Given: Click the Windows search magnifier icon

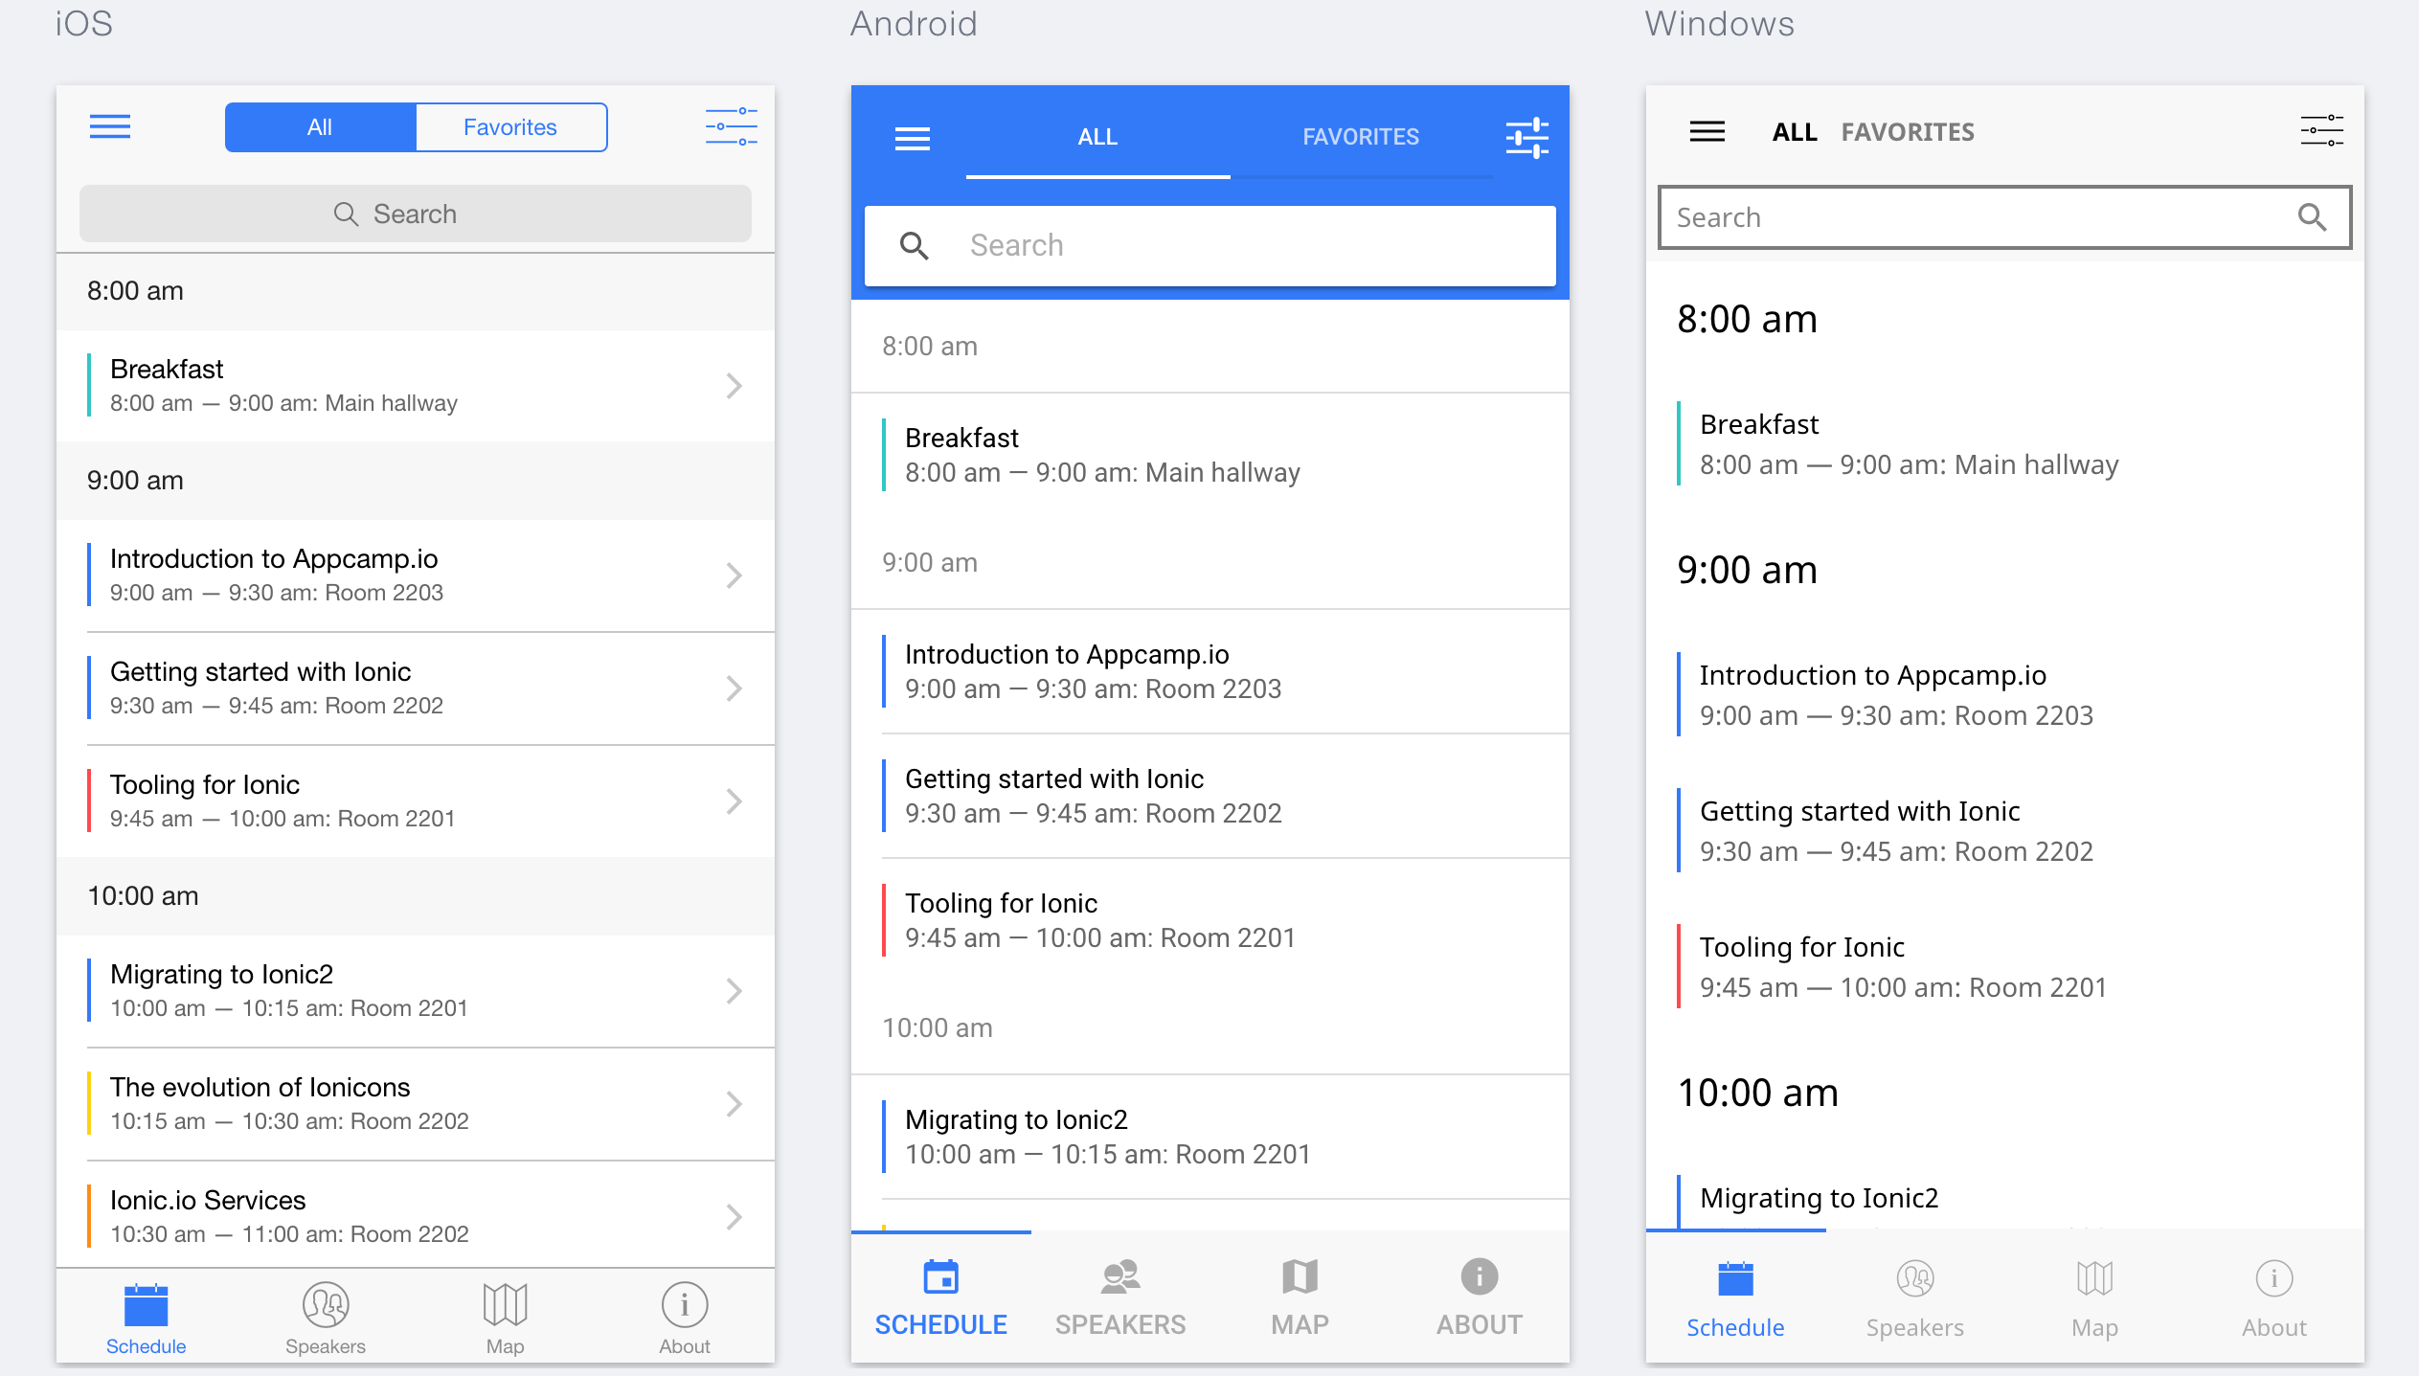Looking at the screenshot, I should pos(2312,217).
